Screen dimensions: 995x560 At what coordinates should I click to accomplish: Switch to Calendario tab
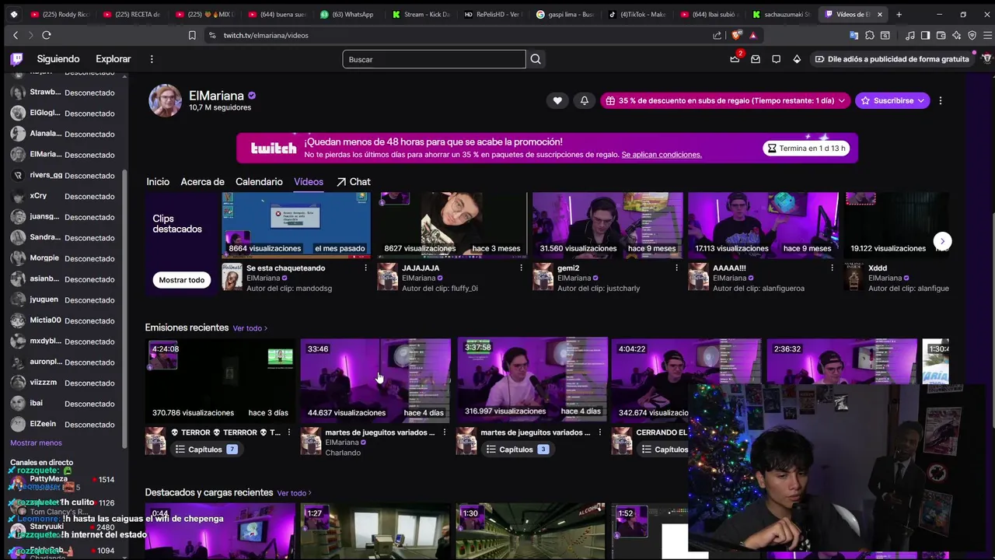pos(259,181)
